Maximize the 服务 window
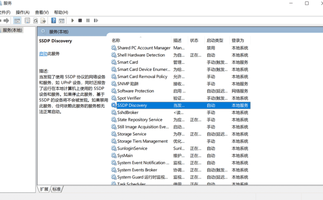This screenshot has height=200, width=323. point(307,3)
